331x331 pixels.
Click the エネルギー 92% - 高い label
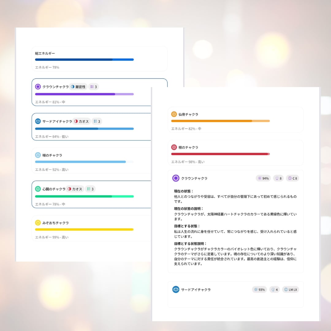pos(52,169)
